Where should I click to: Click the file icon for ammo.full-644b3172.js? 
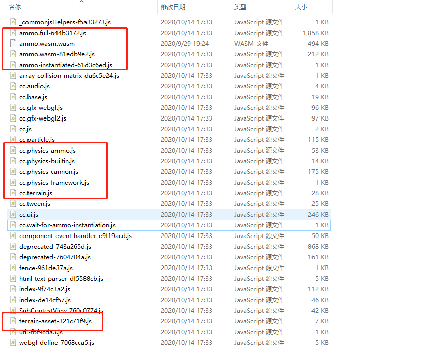(x=13, y=33)
